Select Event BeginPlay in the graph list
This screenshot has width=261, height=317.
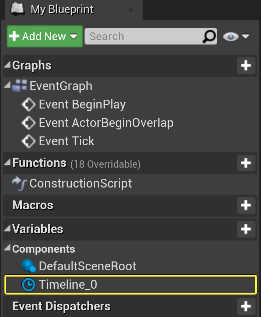click(x=82, y=104)
